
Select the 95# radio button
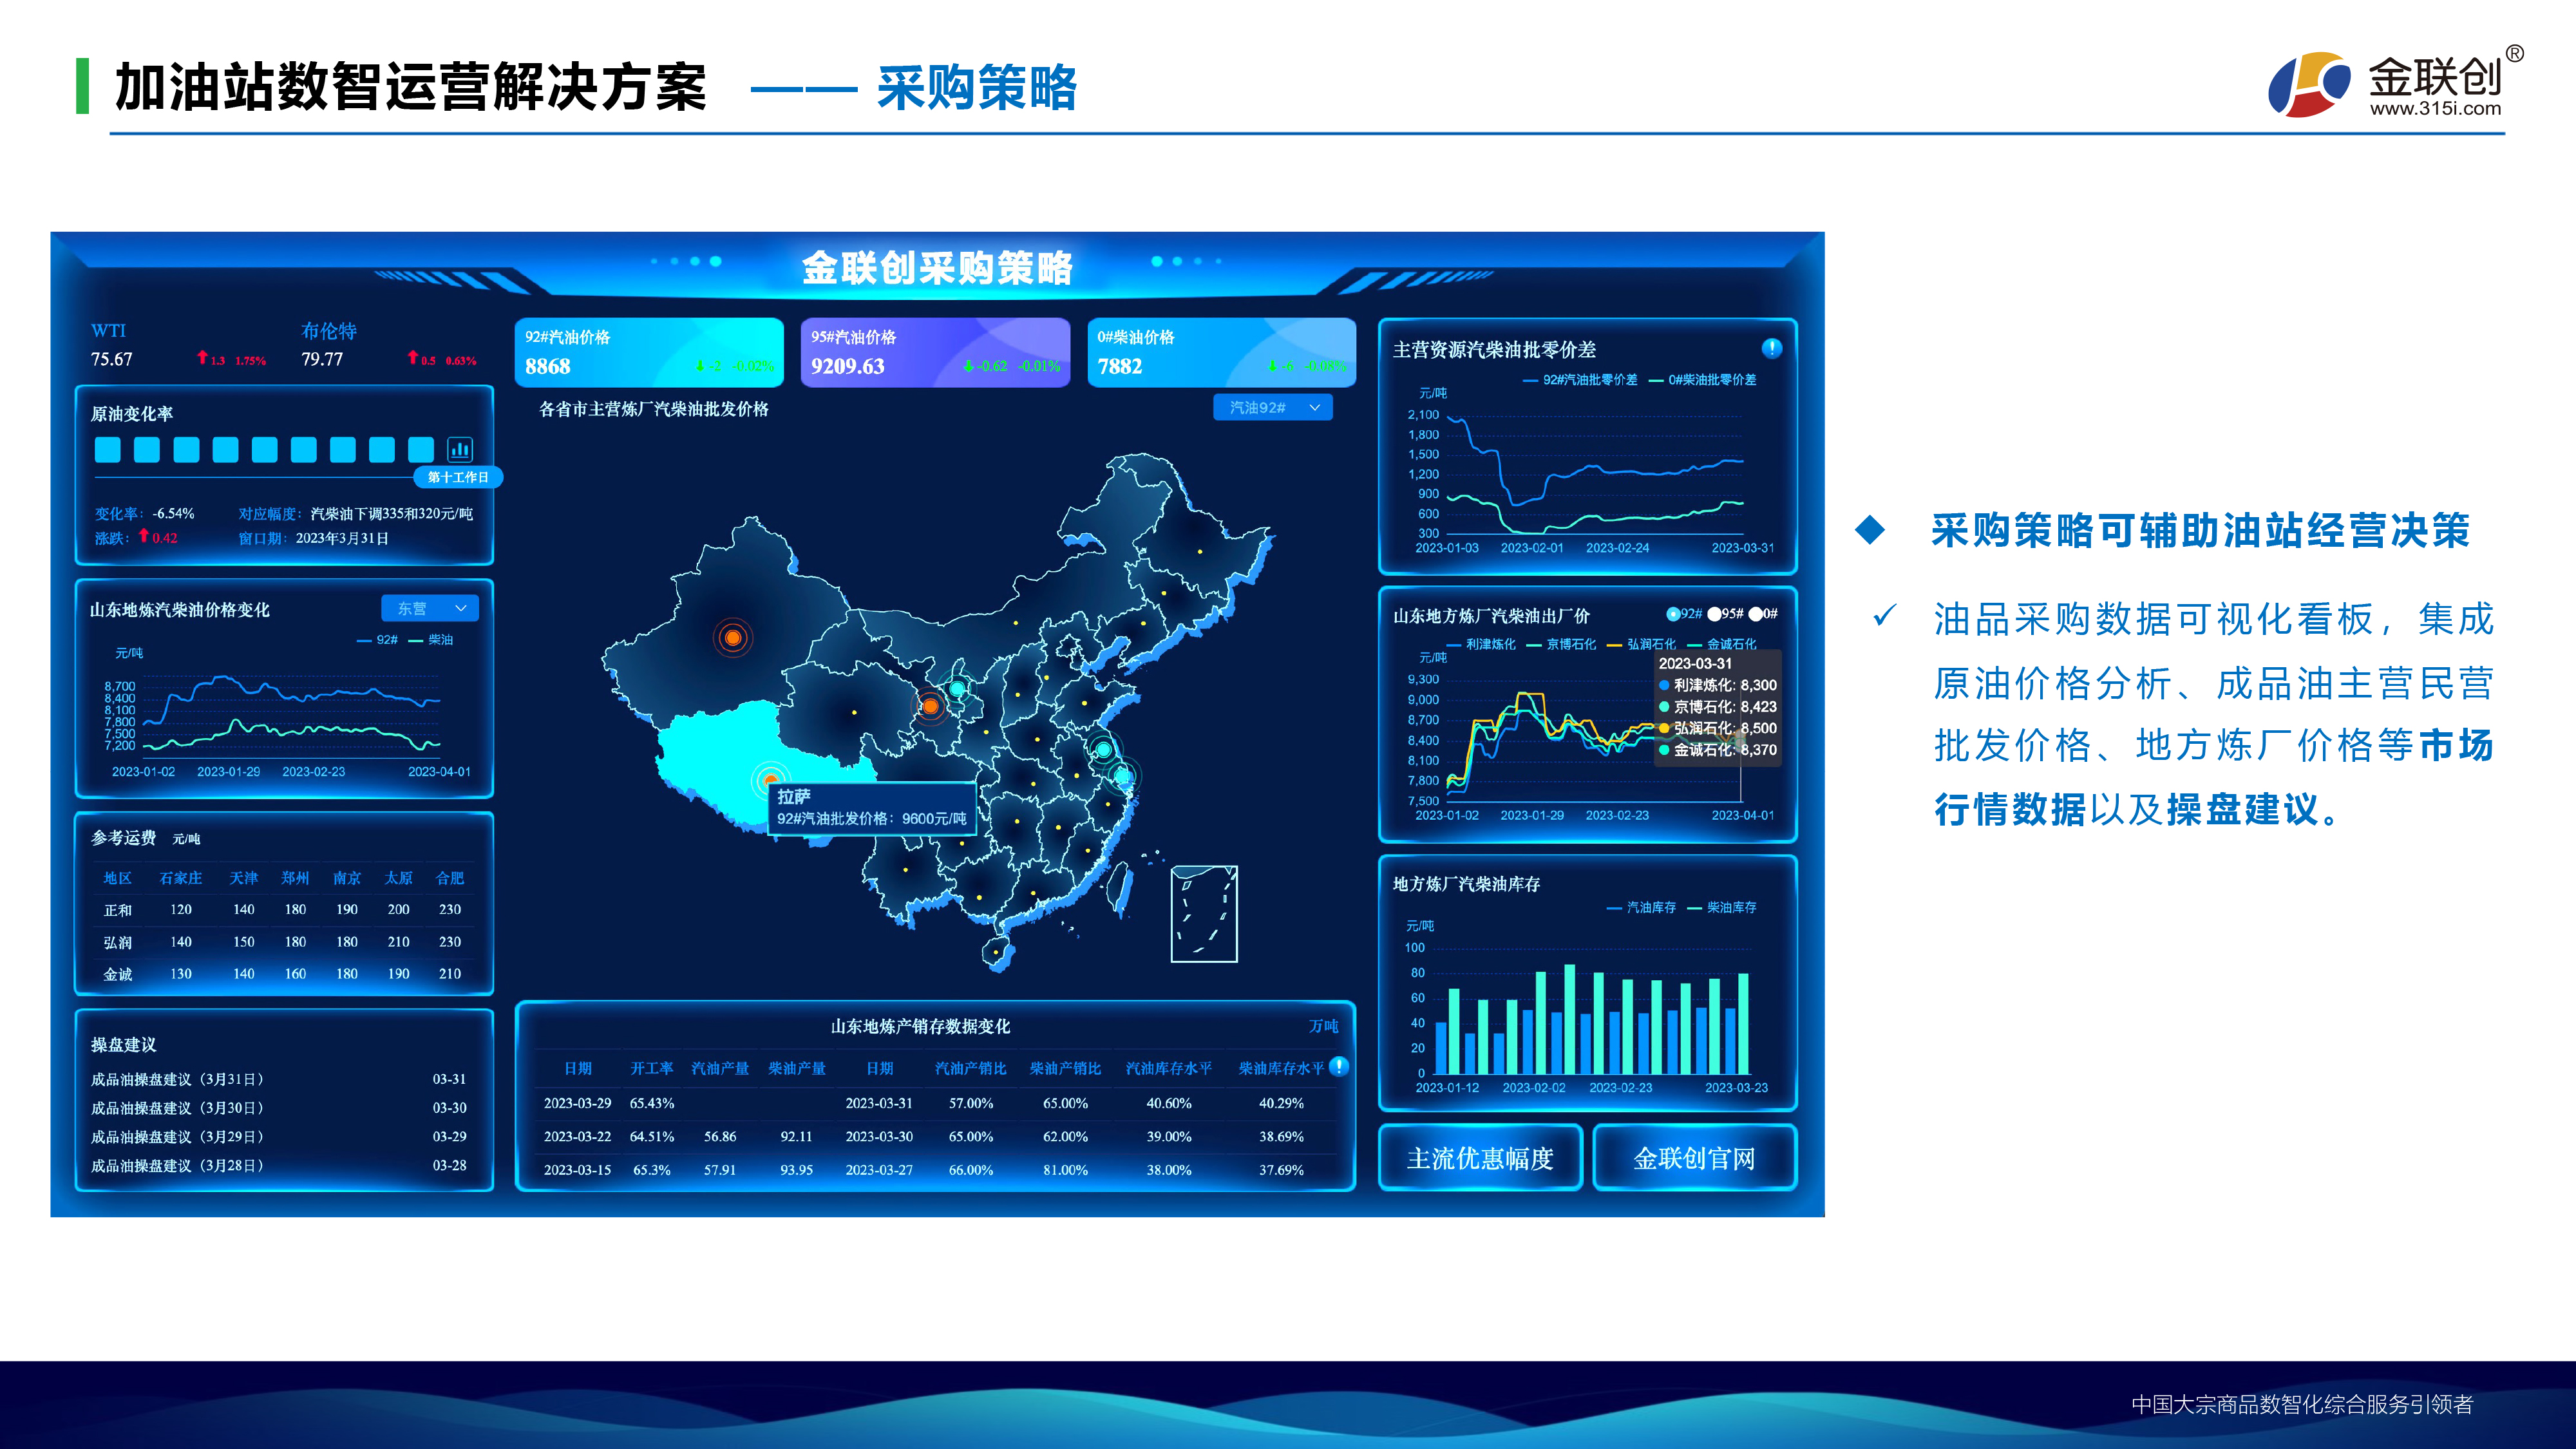(x=1714, y=614)
